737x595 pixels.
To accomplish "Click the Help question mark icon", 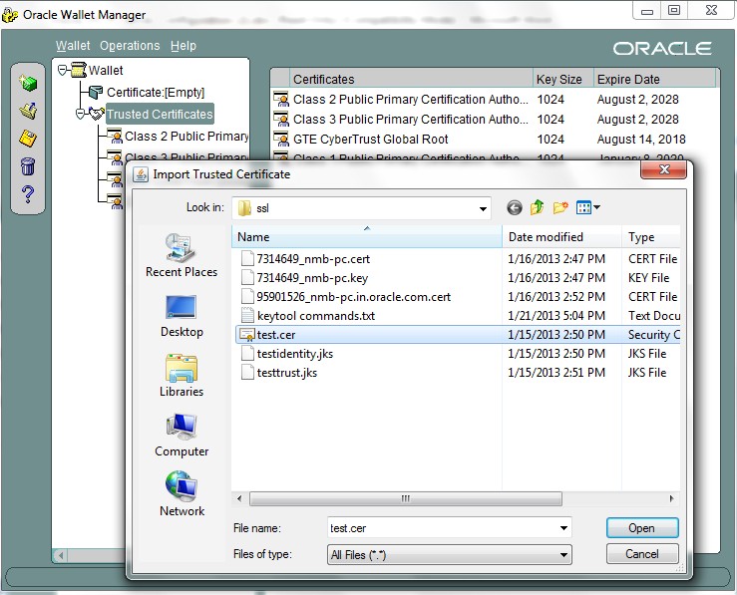I will click(28, 194).
